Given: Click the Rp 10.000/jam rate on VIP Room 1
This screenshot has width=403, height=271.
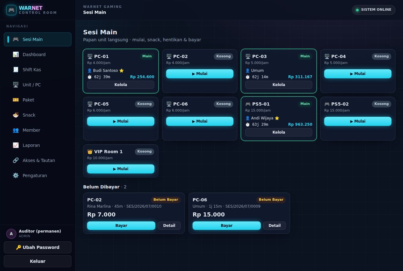Looking at the screenshot, I should coord(100,158).
